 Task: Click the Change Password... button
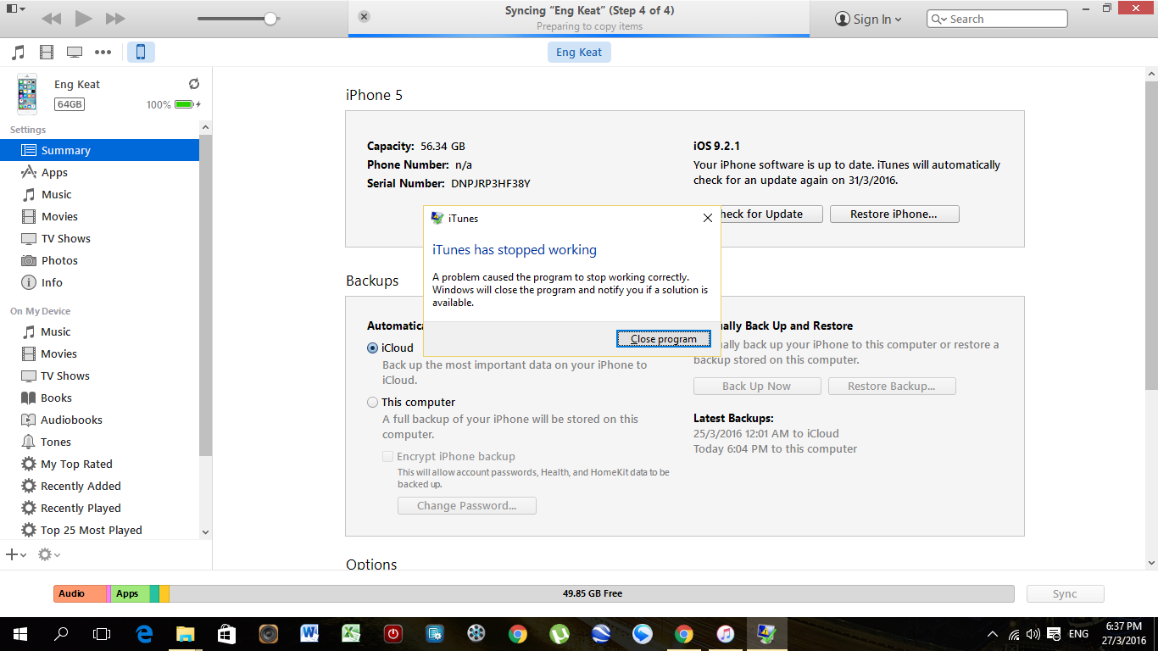point(467,506)
